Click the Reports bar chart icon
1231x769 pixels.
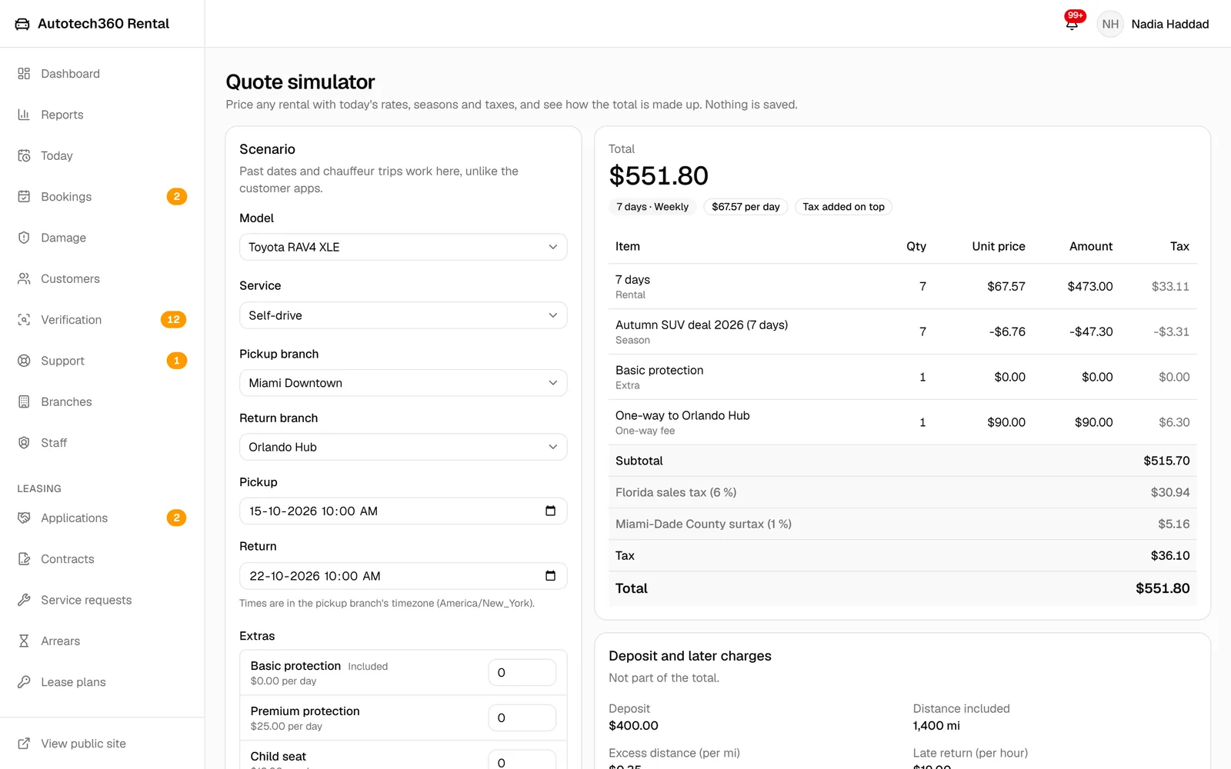click(24, 115)
